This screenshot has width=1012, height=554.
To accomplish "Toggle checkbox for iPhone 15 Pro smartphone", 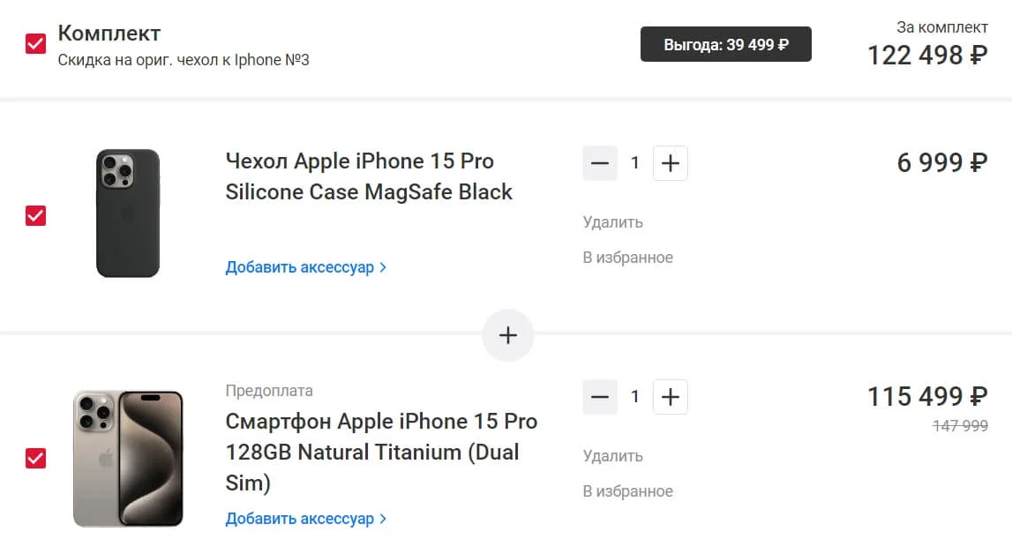I will click(x=35, y=458).
